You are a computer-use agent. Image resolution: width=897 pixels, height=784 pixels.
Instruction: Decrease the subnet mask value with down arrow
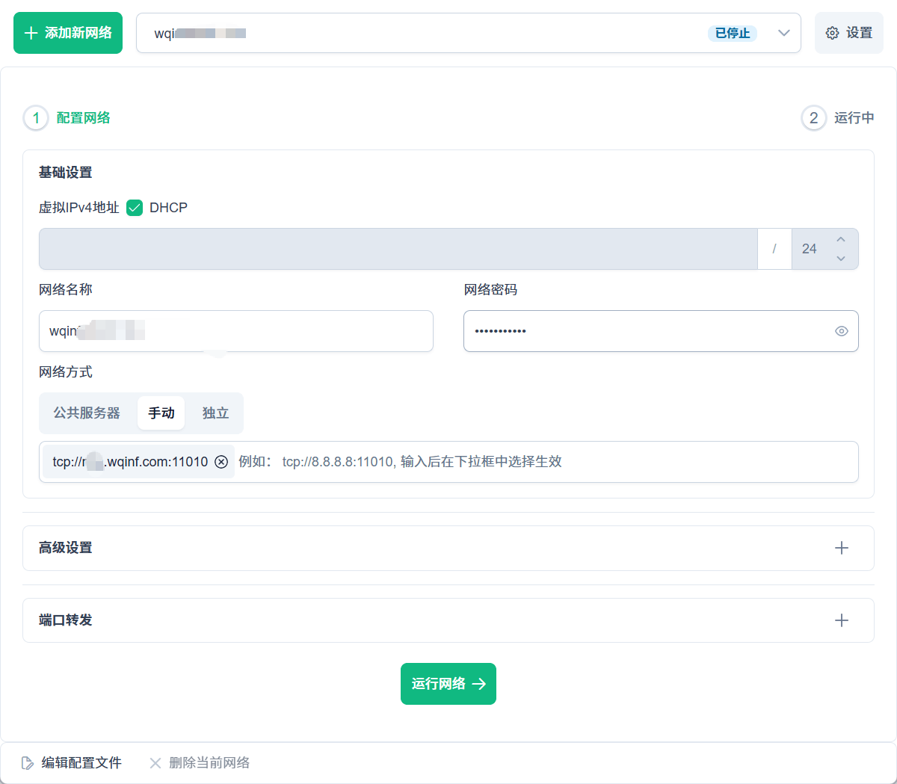841,259
